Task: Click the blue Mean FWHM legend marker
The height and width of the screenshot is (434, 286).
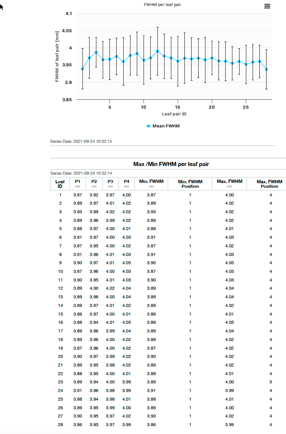Action: pos(148,126)
